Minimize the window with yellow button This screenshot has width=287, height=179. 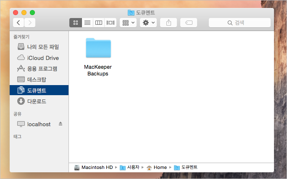(x=24, y=13)
